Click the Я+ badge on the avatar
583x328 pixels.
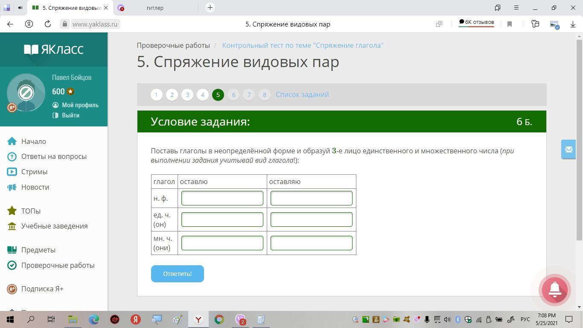point(12,108)
